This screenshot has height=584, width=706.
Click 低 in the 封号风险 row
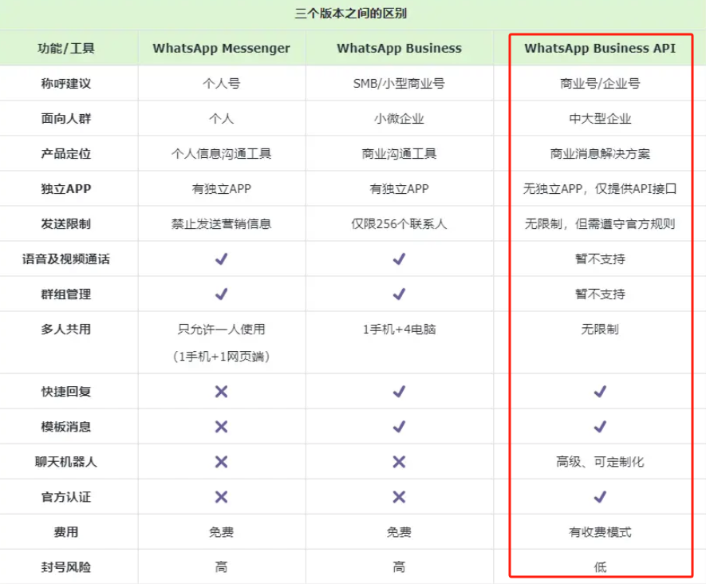600,567
